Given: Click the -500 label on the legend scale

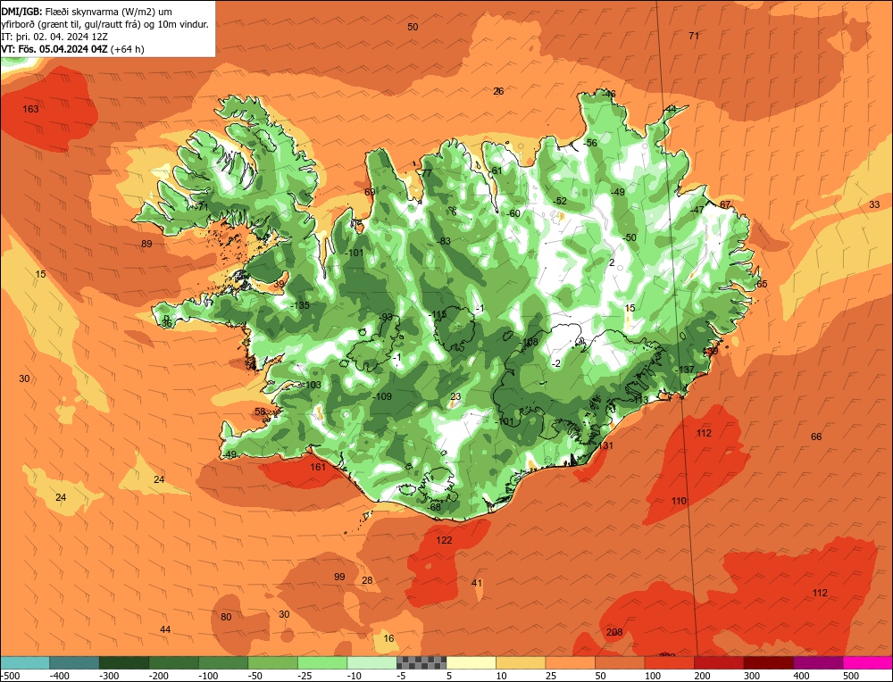Looking at the screenshot, I should point(12,676).
